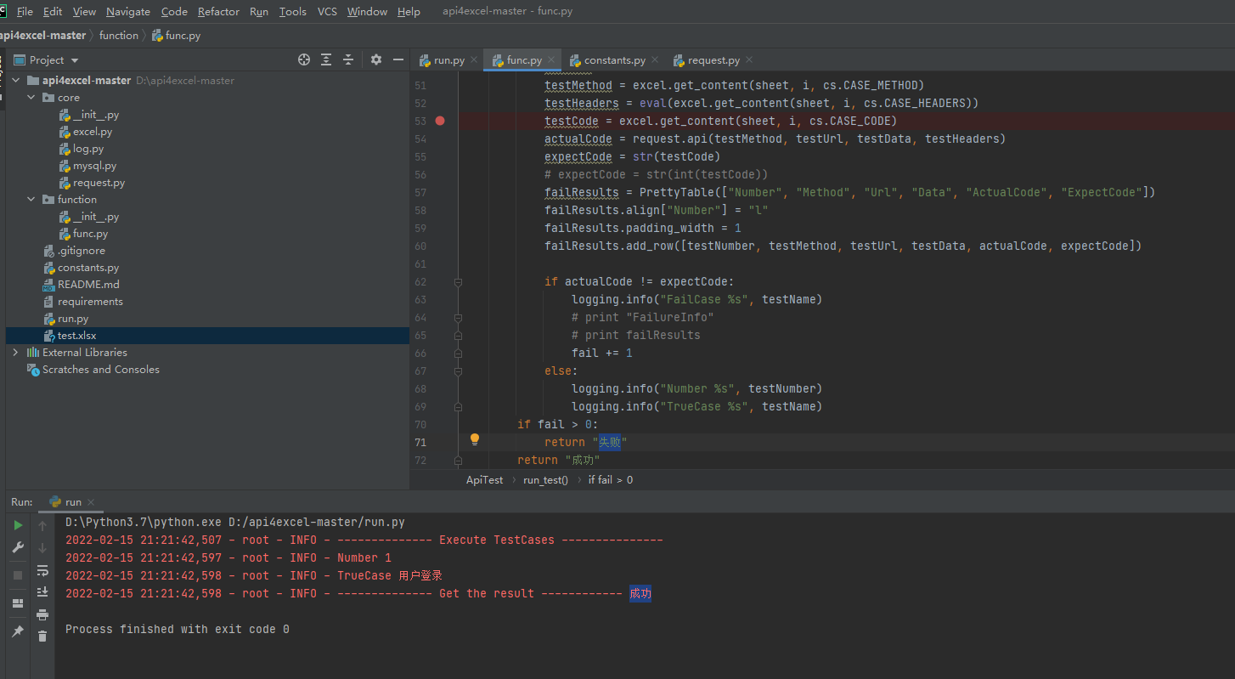
Task: Expand External Libraries node
Action: [x=16, y=353]
